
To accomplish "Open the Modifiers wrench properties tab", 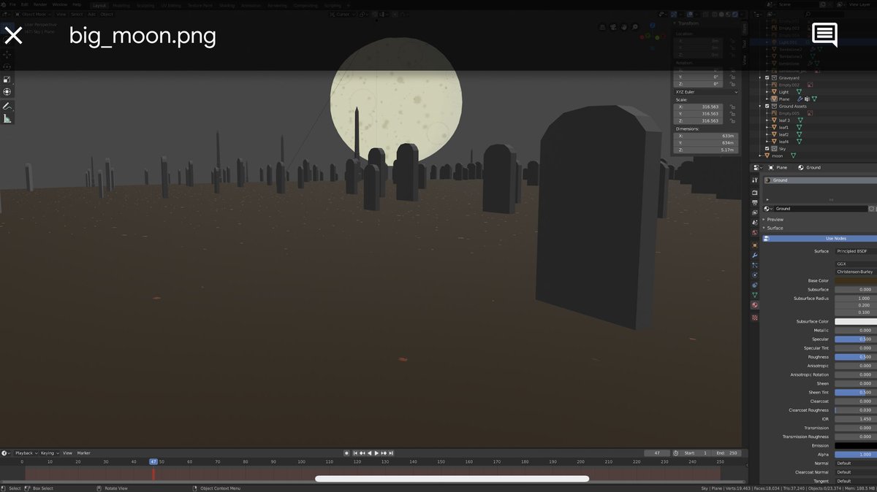I will (755, 255).
